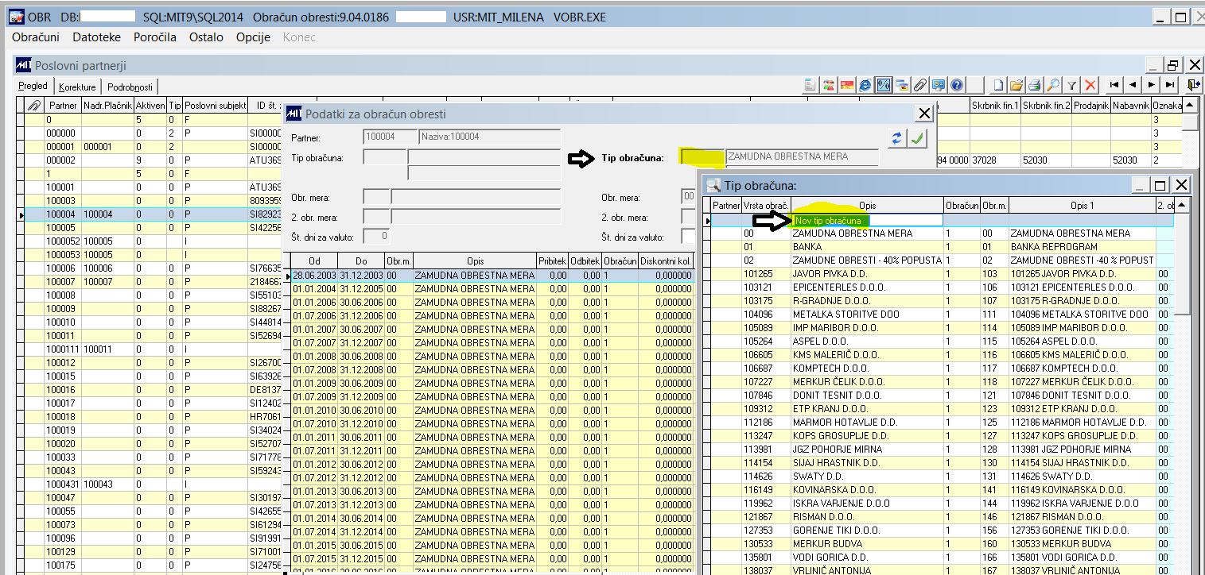This screenshot has width=1205, height=575.
Task: Go to next record arrow
Action: point(1152,85)
